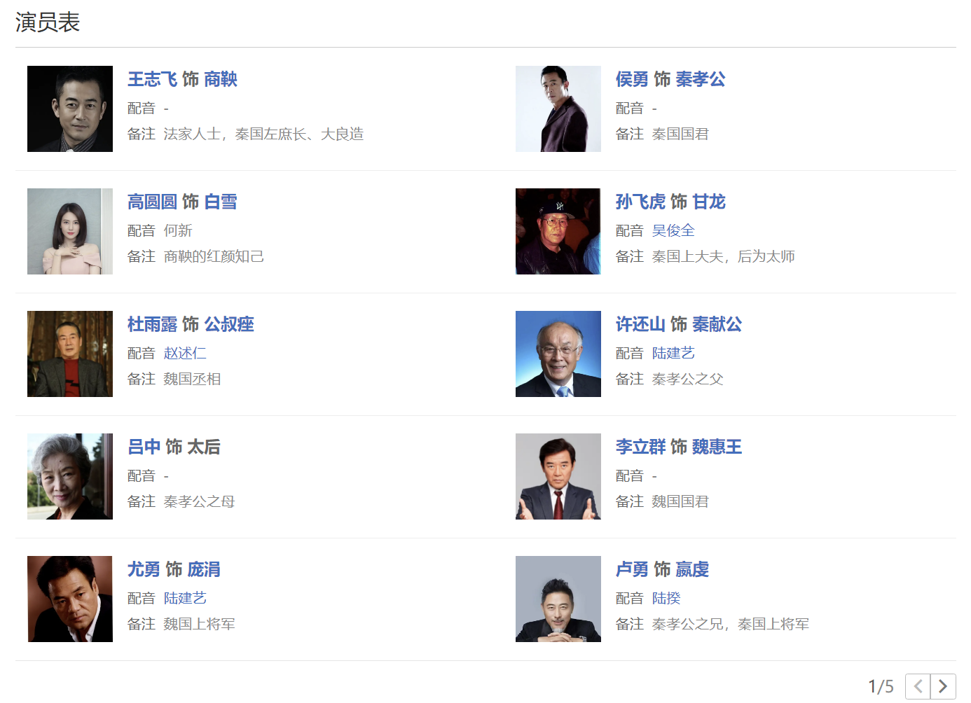This screenshot has width=971, height=703.
Task: Go to next cast page arrow
Action: click(x=943, y=686)
